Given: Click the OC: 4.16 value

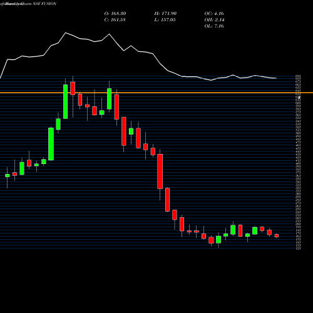Looking at the screenshot, I should pyautogui.click(x=214, y=14).
